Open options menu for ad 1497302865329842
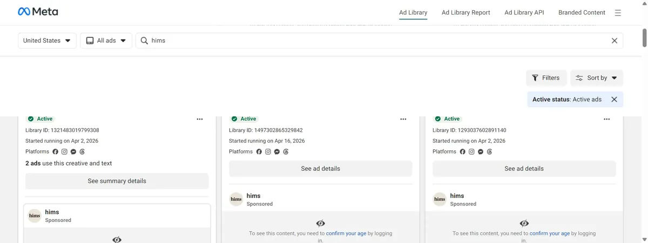 coord(403,119)
